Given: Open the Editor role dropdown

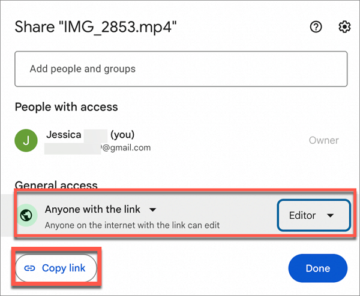Looking at the screenshot, I should click(x=313, y=215).
